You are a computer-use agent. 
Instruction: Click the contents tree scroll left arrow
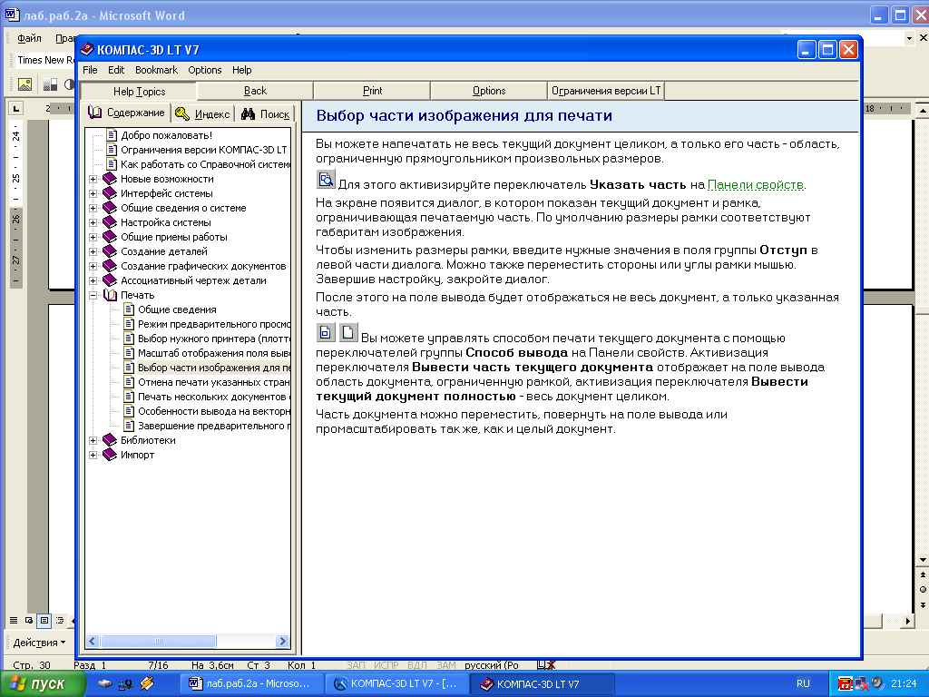point(93,641)
